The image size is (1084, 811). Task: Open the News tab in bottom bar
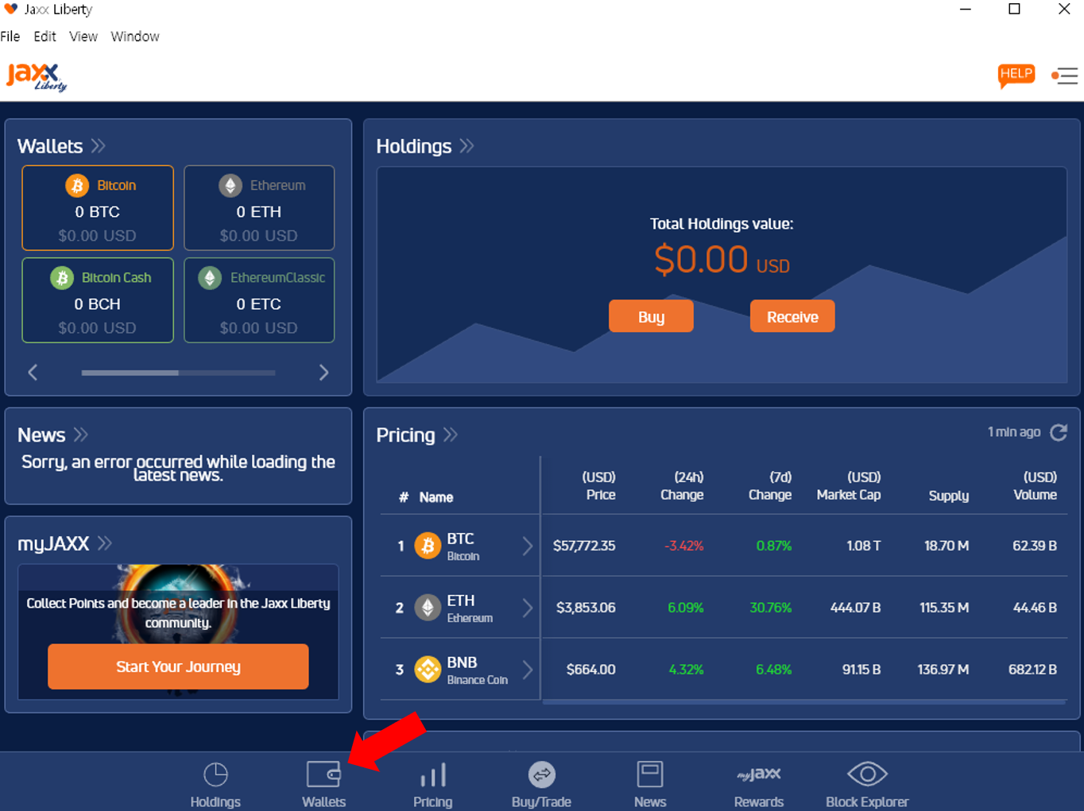tap(649, 785)
